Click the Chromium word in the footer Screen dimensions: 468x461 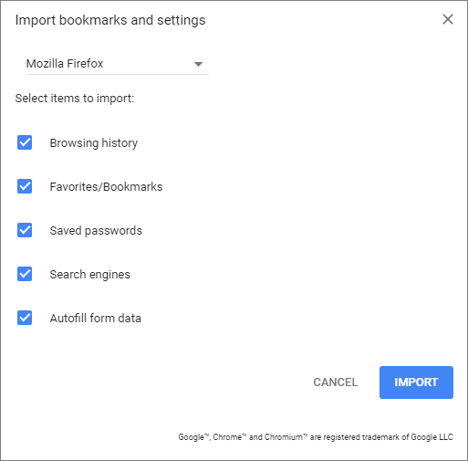284,437
